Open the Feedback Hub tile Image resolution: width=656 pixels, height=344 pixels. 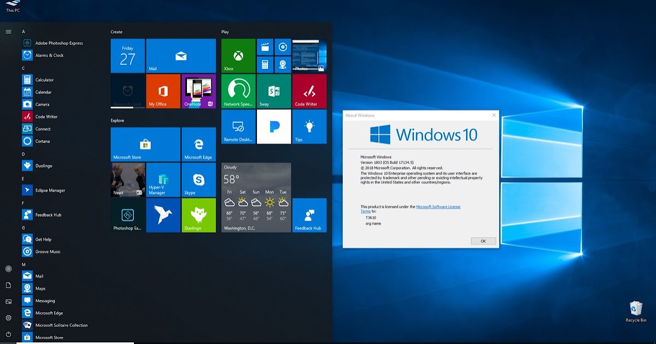tap(309, 215)
